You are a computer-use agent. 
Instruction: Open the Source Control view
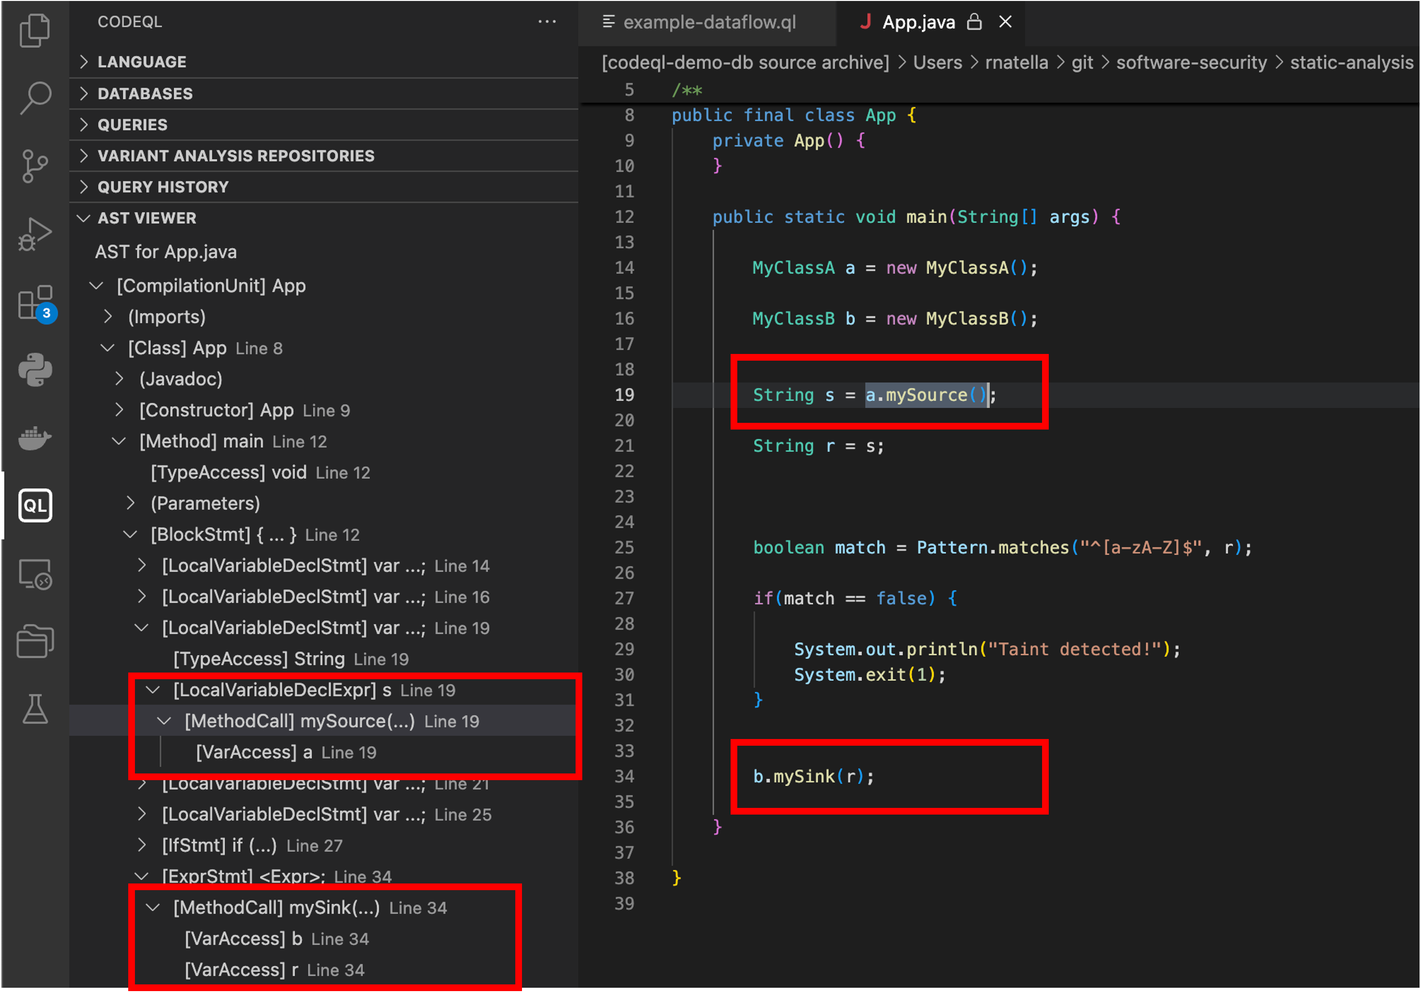(x=34, y=166)
